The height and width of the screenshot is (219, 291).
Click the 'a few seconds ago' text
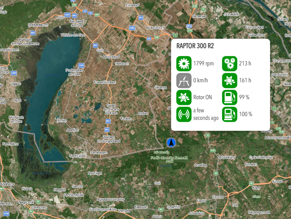(x=205, y=114)
